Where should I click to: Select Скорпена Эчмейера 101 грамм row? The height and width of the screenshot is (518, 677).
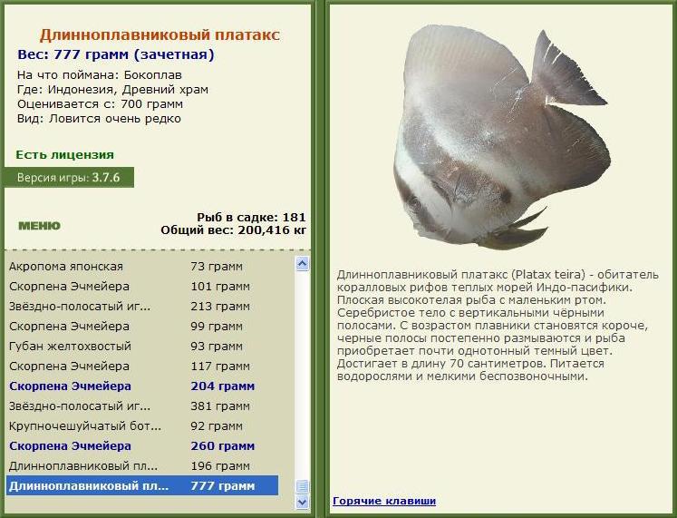142,287
